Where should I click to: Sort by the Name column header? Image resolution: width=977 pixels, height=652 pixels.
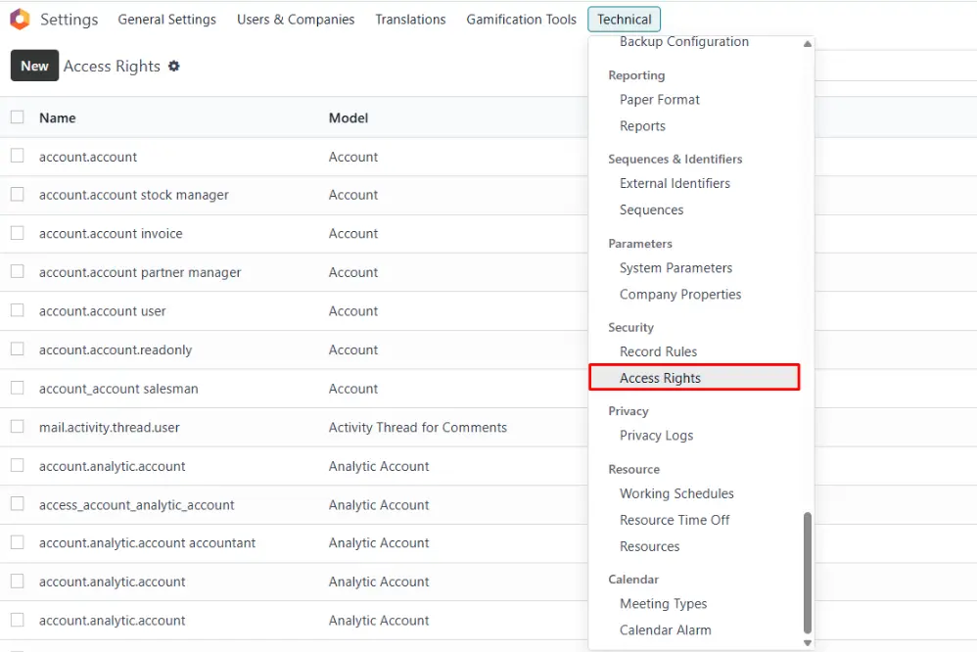point(58,117)
